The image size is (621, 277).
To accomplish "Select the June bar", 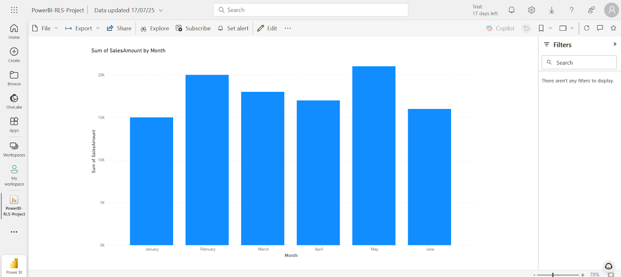I will (429, 177).
